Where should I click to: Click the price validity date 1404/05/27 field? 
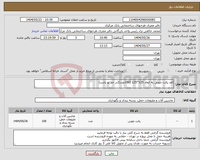pos(142,46)
